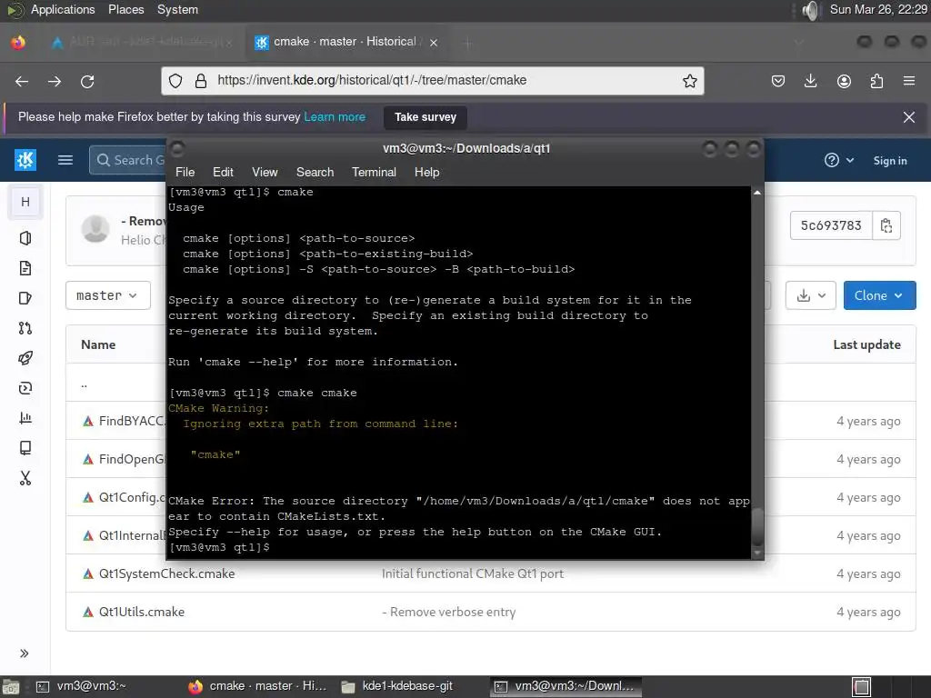Toggle the GitLab sidebar hamburger menu
Image resolution: width=931 pixels, height=698 pixels.
pos(65,160)
